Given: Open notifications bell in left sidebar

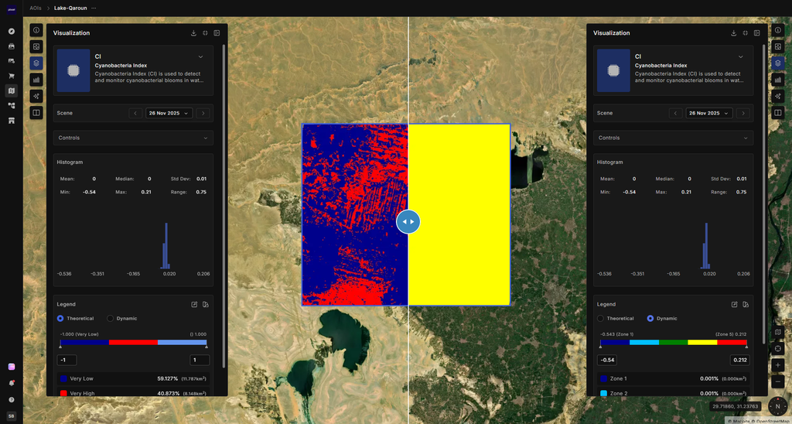Looking at the screenshot, I should pyautogui.click(x=11, y=383).
